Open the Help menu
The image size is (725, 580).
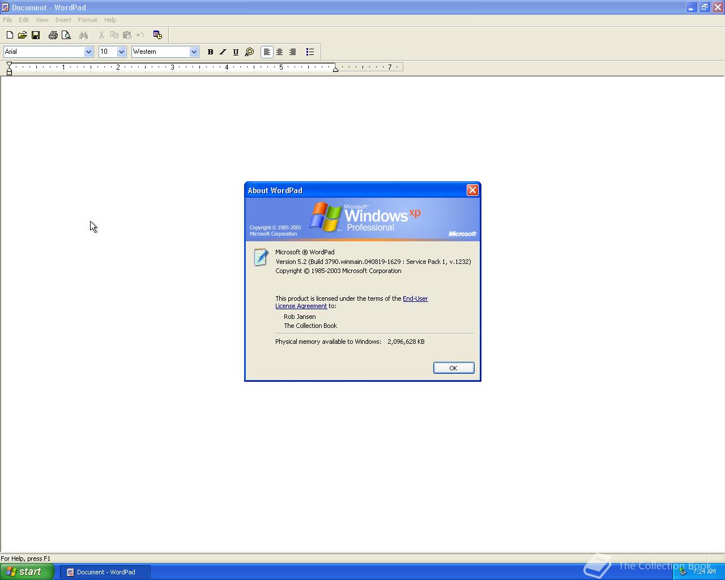(x=110, y=20)
